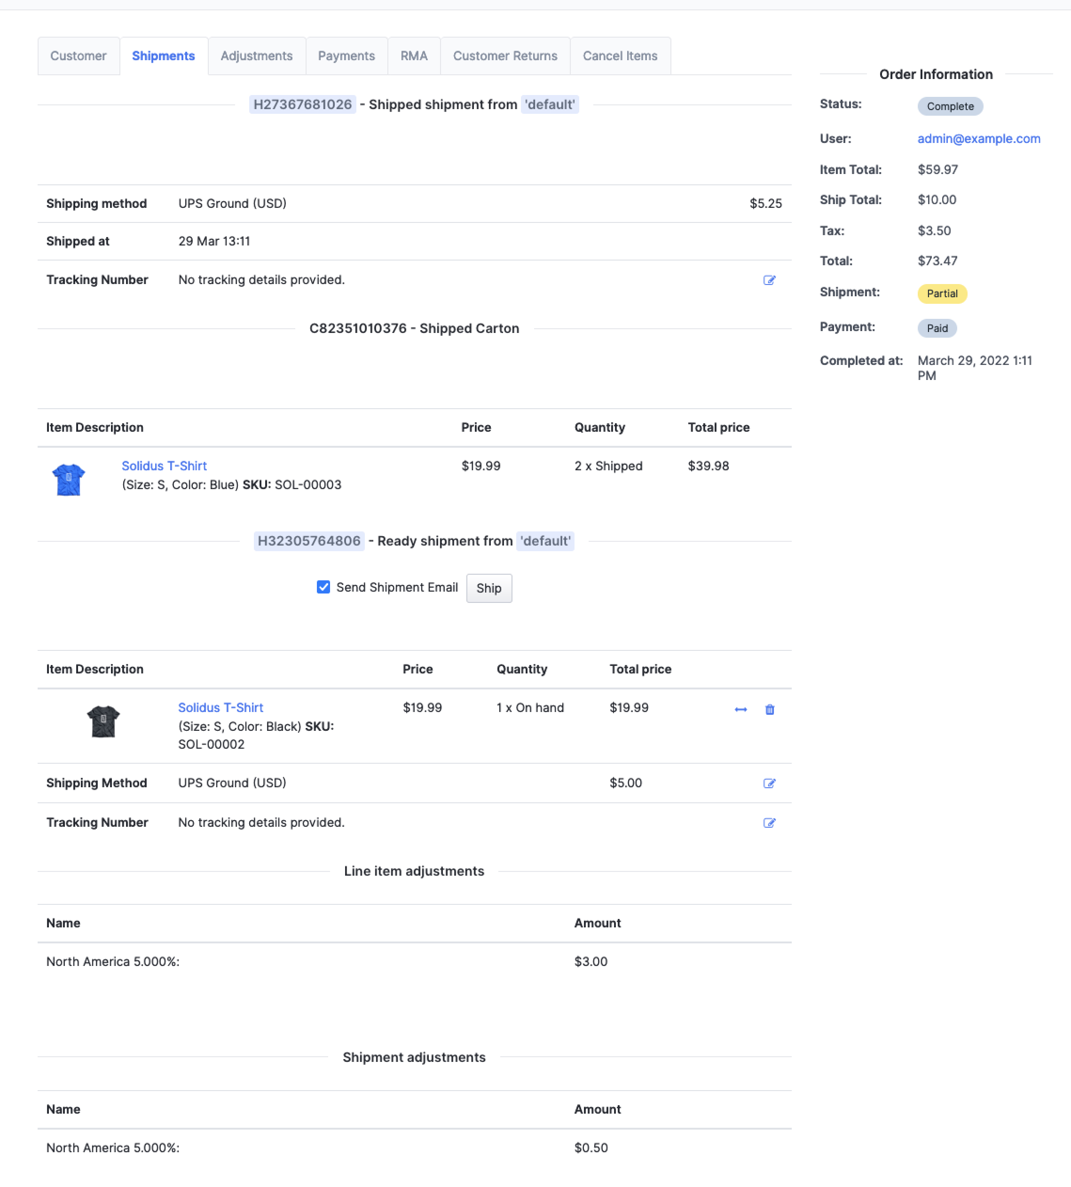Click split item arrows icon
The image size is (1071, 1187).
click(x=740, y=710)
